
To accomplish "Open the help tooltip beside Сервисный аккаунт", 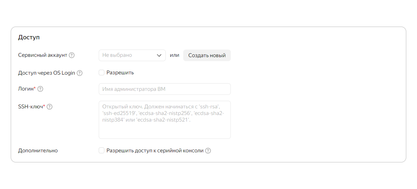I will click(72, 55).
